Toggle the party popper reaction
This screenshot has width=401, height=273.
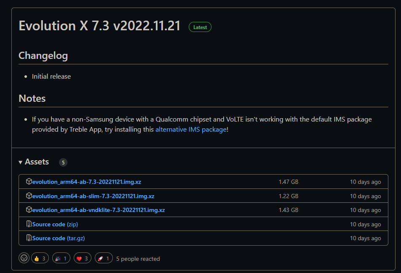[x=61, y=258]
